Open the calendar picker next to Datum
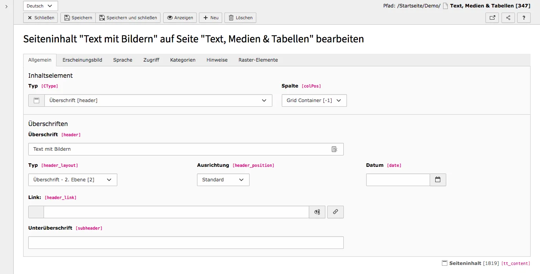 [x=438, y=180]
